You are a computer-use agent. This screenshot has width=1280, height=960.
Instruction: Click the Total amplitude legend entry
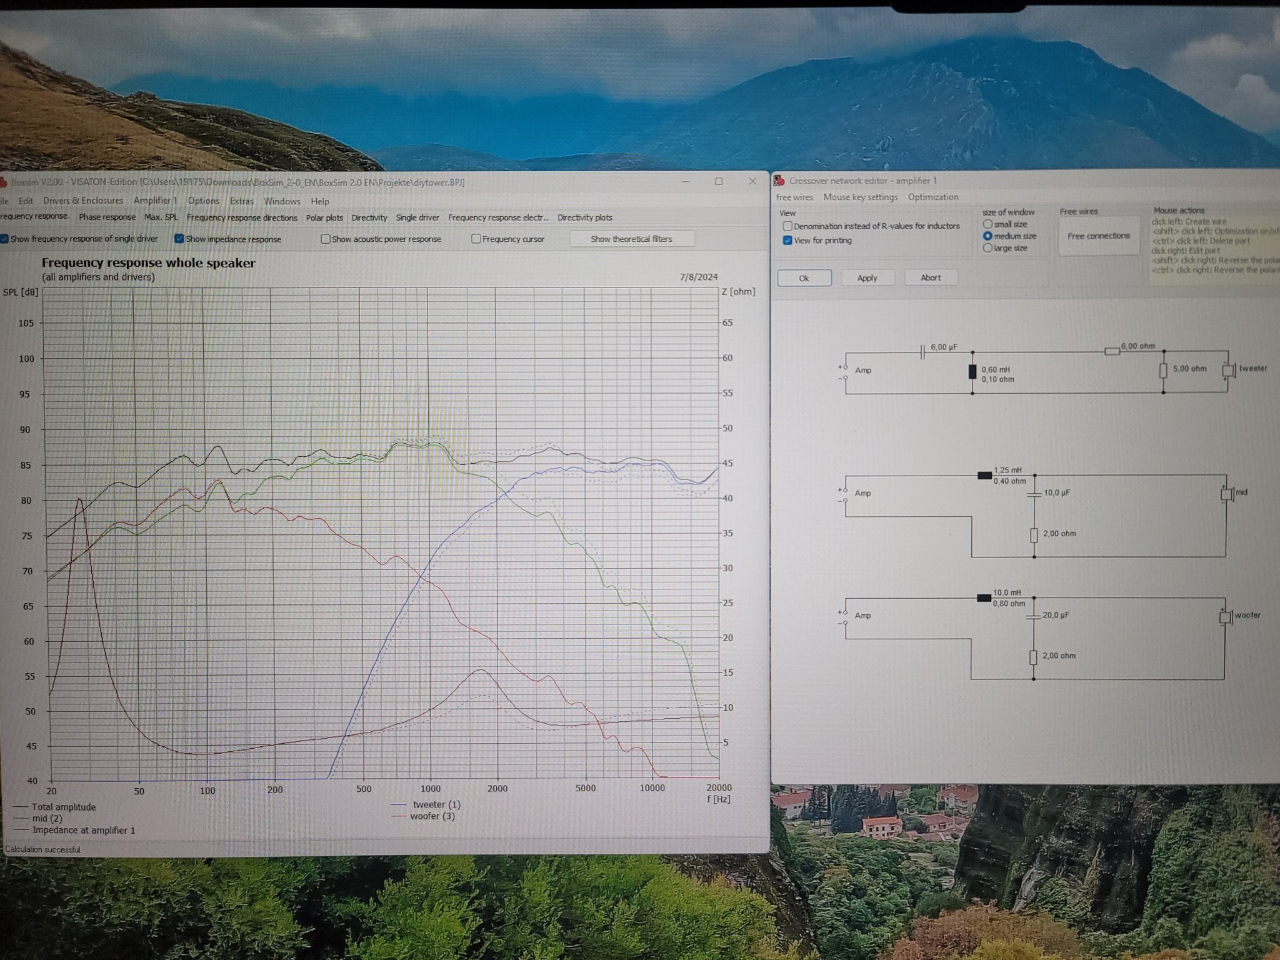(55, 807)
